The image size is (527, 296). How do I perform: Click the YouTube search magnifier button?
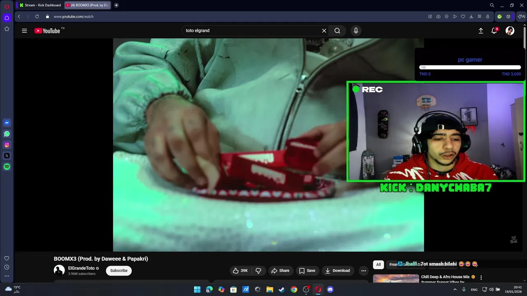pyautogui.click(x=337, y=31)
